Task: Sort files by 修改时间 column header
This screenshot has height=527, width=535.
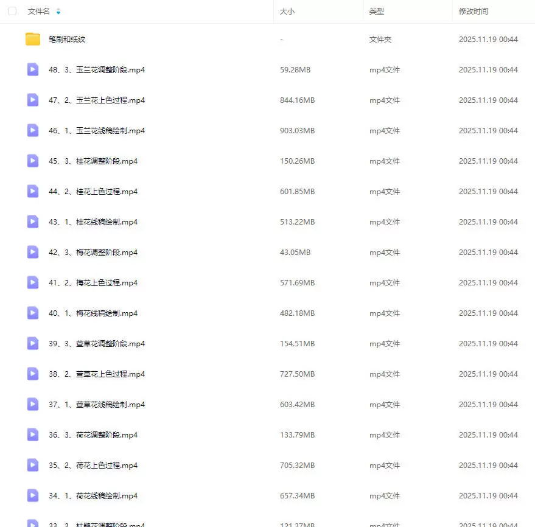Action: (473, 12)
